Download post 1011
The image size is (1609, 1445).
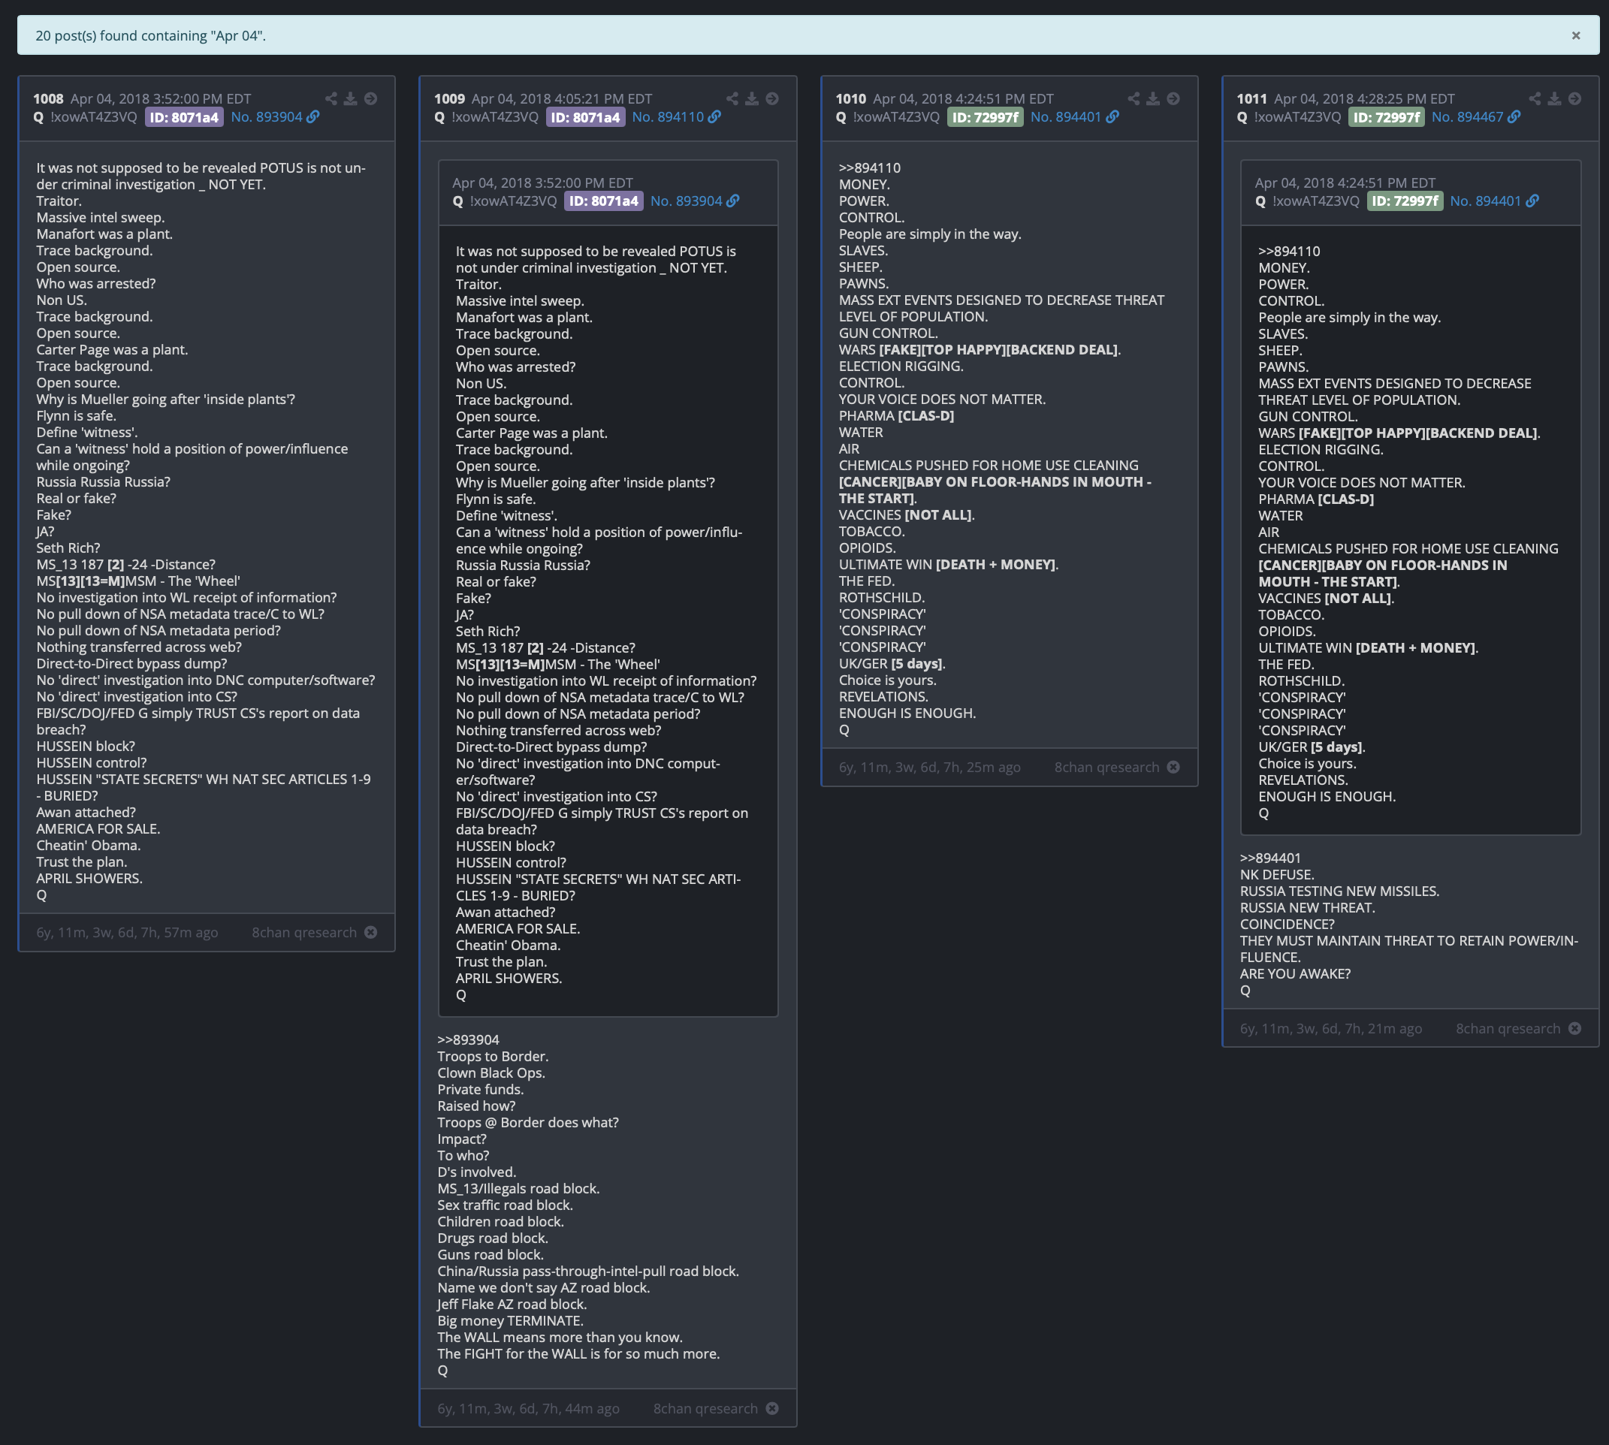pyautogui.click(x=1554, y=98)
